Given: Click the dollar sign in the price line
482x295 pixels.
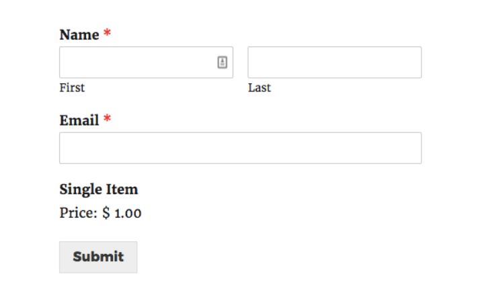Looking at the screenshot, I should pos(106,212).
